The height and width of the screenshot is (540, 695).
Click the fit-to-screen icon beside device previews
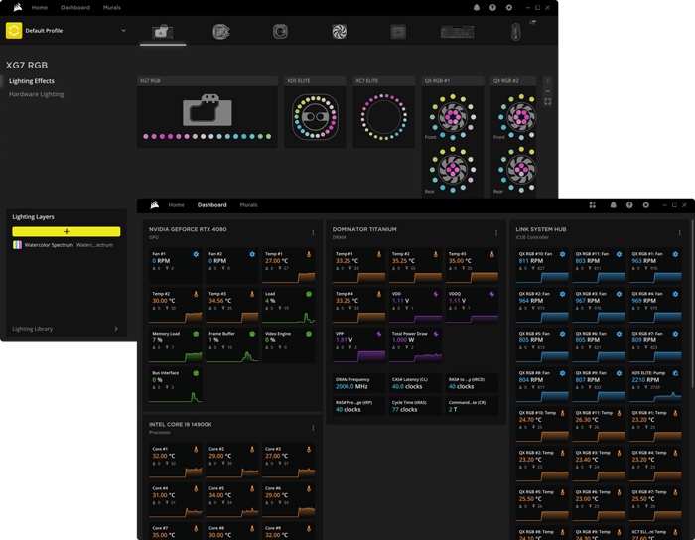(x=547, y=102)
